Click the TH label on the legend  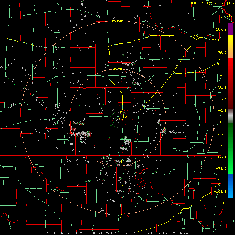click(224, 203)
